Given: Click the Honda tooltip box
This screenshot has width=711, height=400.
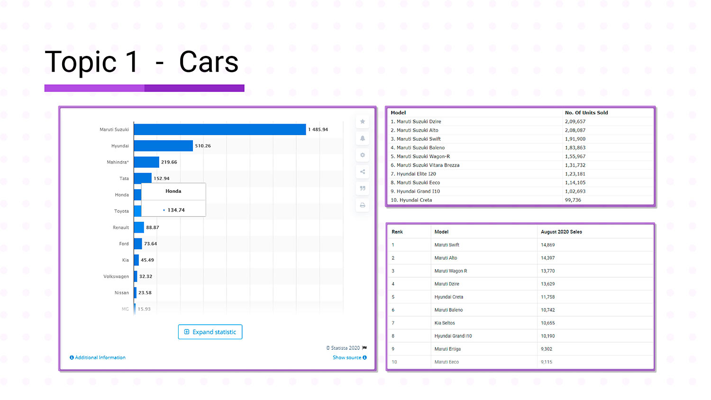Looking at the screenshot, I should click(x=173, y=200).
